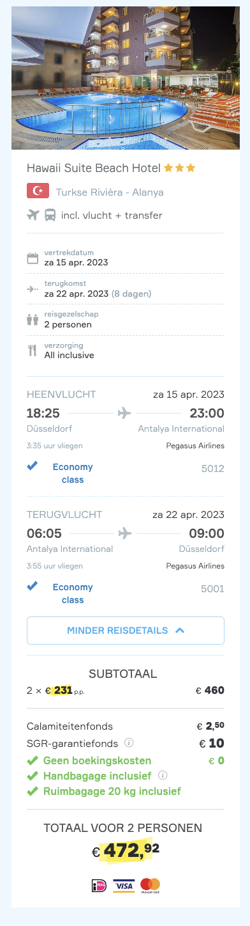Click the info icon next to Handbagage inclusief
The width and height of the screenshot is (250, 926).
tap(163, 775)
